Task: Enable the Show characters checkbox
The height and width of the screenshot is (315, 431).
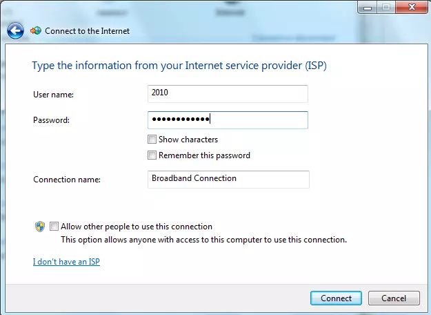Action: point(152,140)
